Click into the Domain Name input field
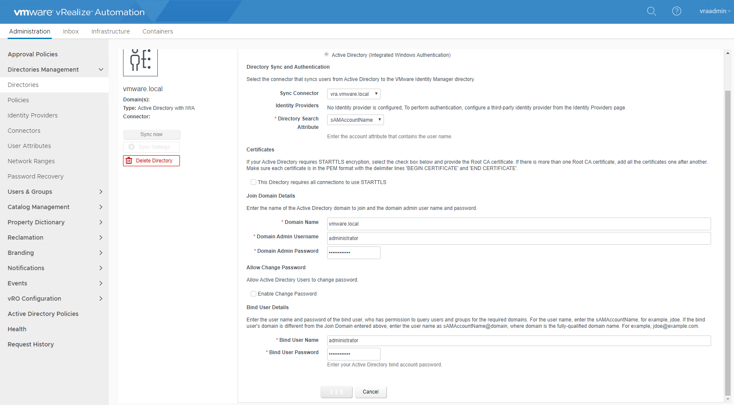 click(x=518, y=224)
